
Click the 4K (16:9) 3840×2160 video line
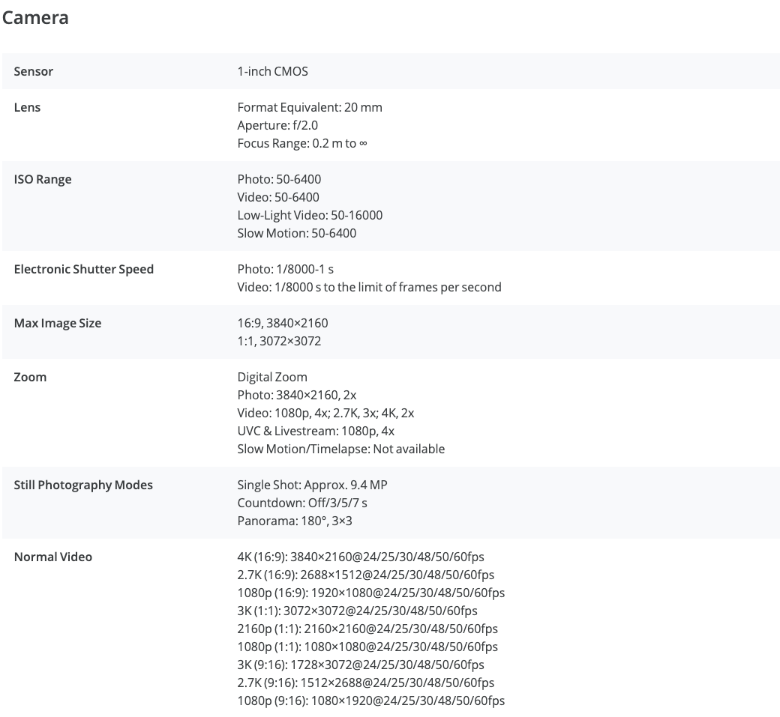[361, 557]
